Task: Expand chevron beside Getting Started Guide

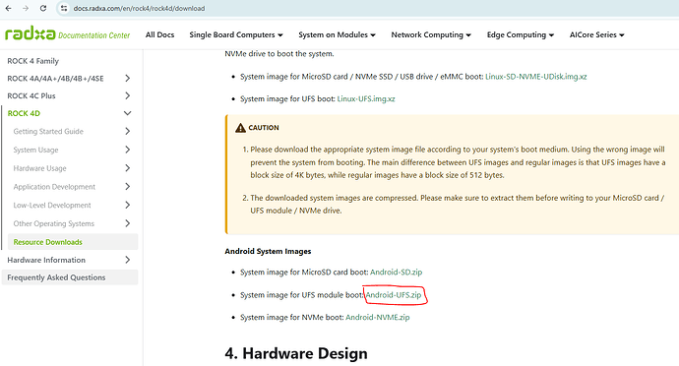Action: pyautogui.click(x=127, y=131)
